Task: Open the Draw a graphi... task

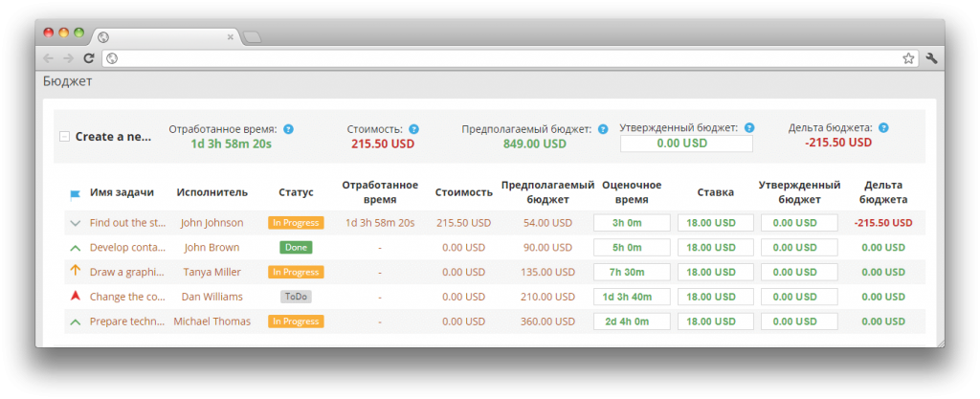Action: point(127,273)
